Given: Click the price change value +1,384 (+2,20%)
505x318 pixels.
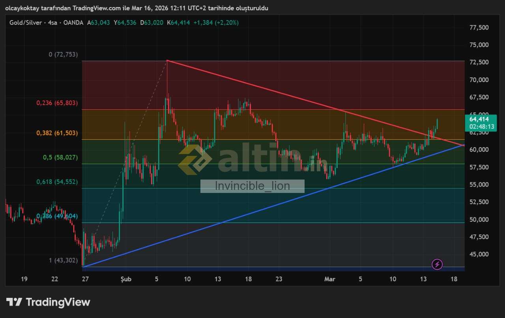Looking at the screenshot, I should (x=215, y=23).
